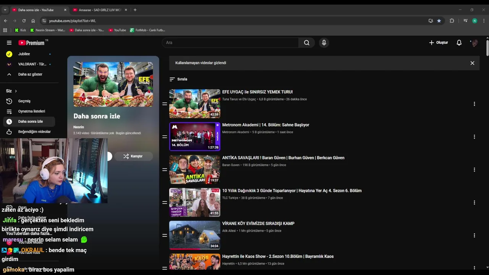Screen dimensions: 489x275
Task: Open VALORANT subscription channel
Action: (29, 64)
